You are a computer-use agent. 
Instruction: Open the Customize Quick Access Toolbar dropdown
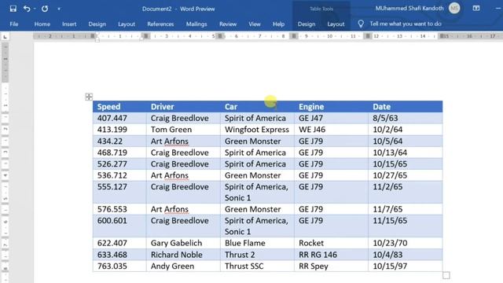tap(59, 9)
